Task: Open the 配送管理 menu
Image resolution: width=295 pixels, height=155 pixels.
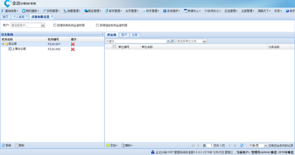Action: coord(93,11)
